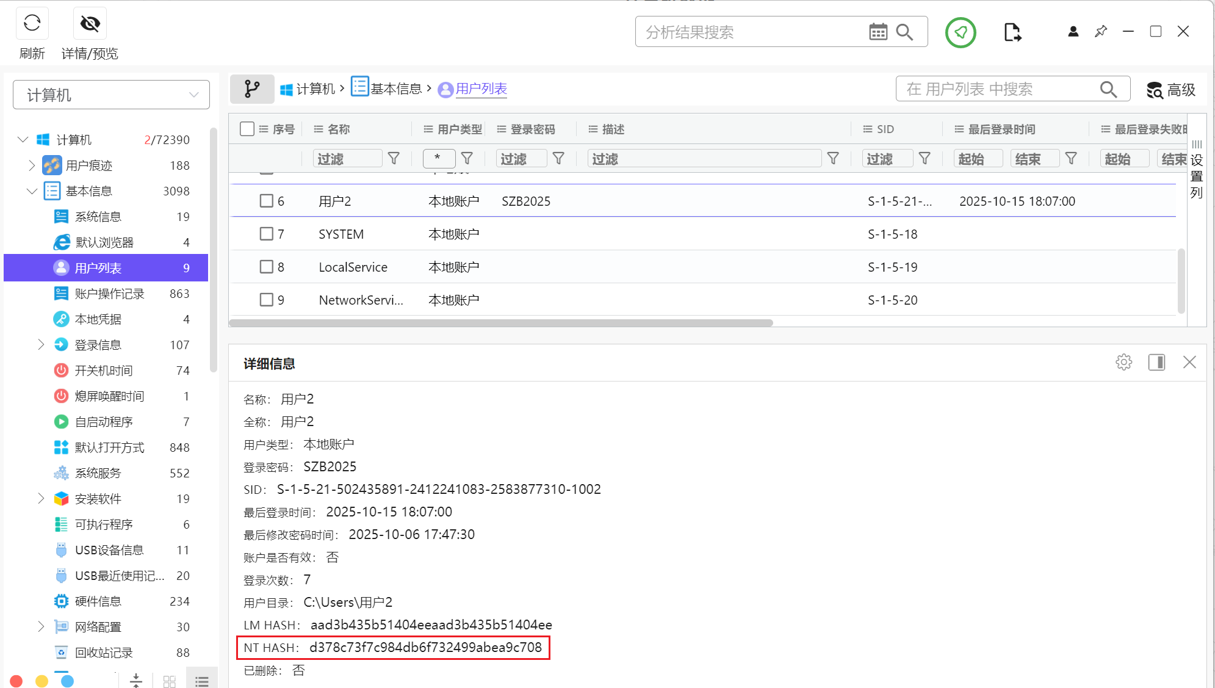Check the checkbox for row 用户2
Viewport: 1215px width, 688px height.
(x=266, y=201)
